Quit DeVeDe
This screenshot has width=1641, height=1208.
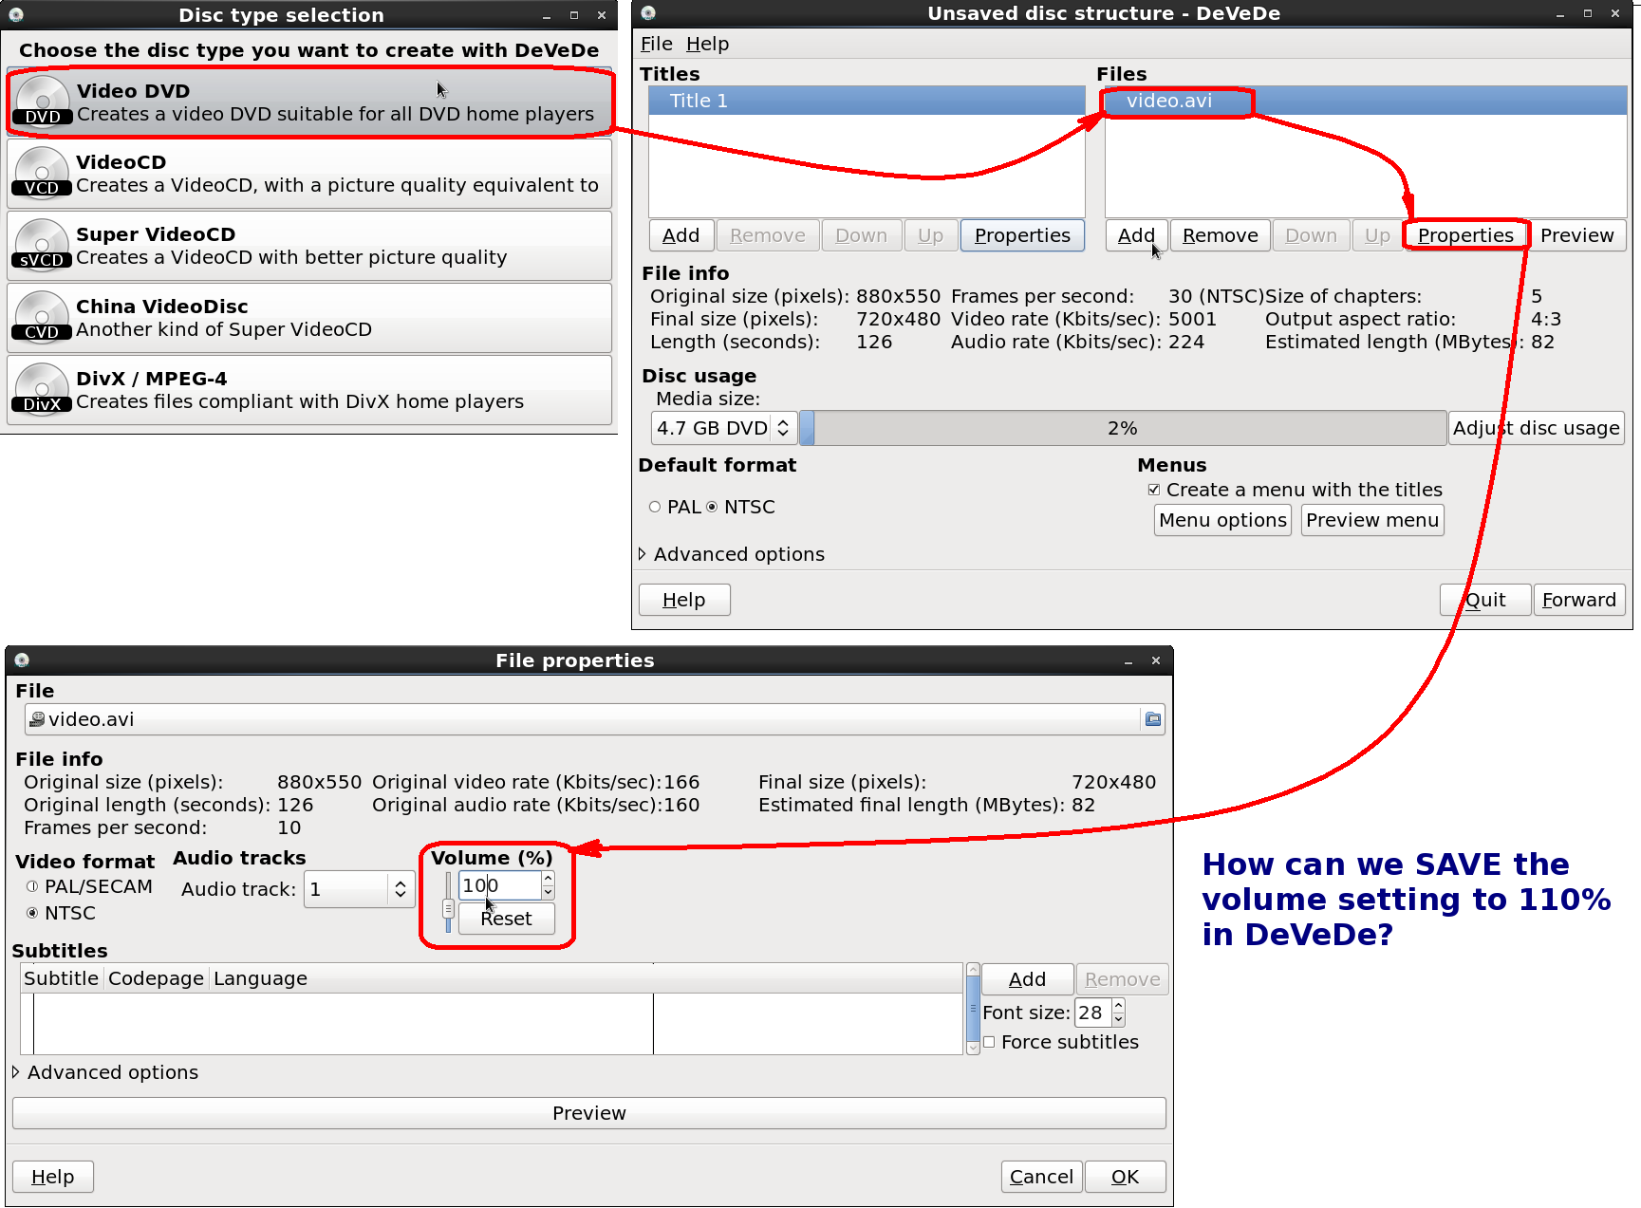(x=1485, y=600)
